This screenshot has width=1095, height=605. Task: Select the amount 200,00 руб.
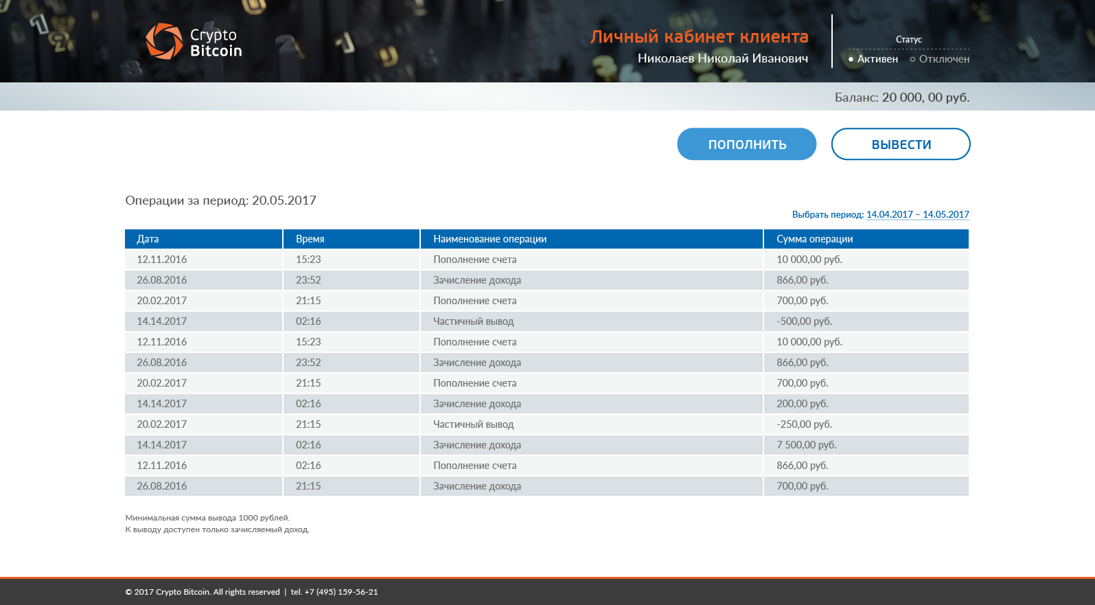tap(803, 404)
